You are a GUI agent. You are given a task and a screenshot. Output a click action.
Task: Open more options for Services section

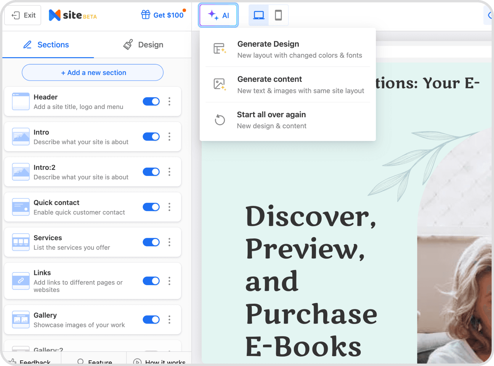[169, 242]
